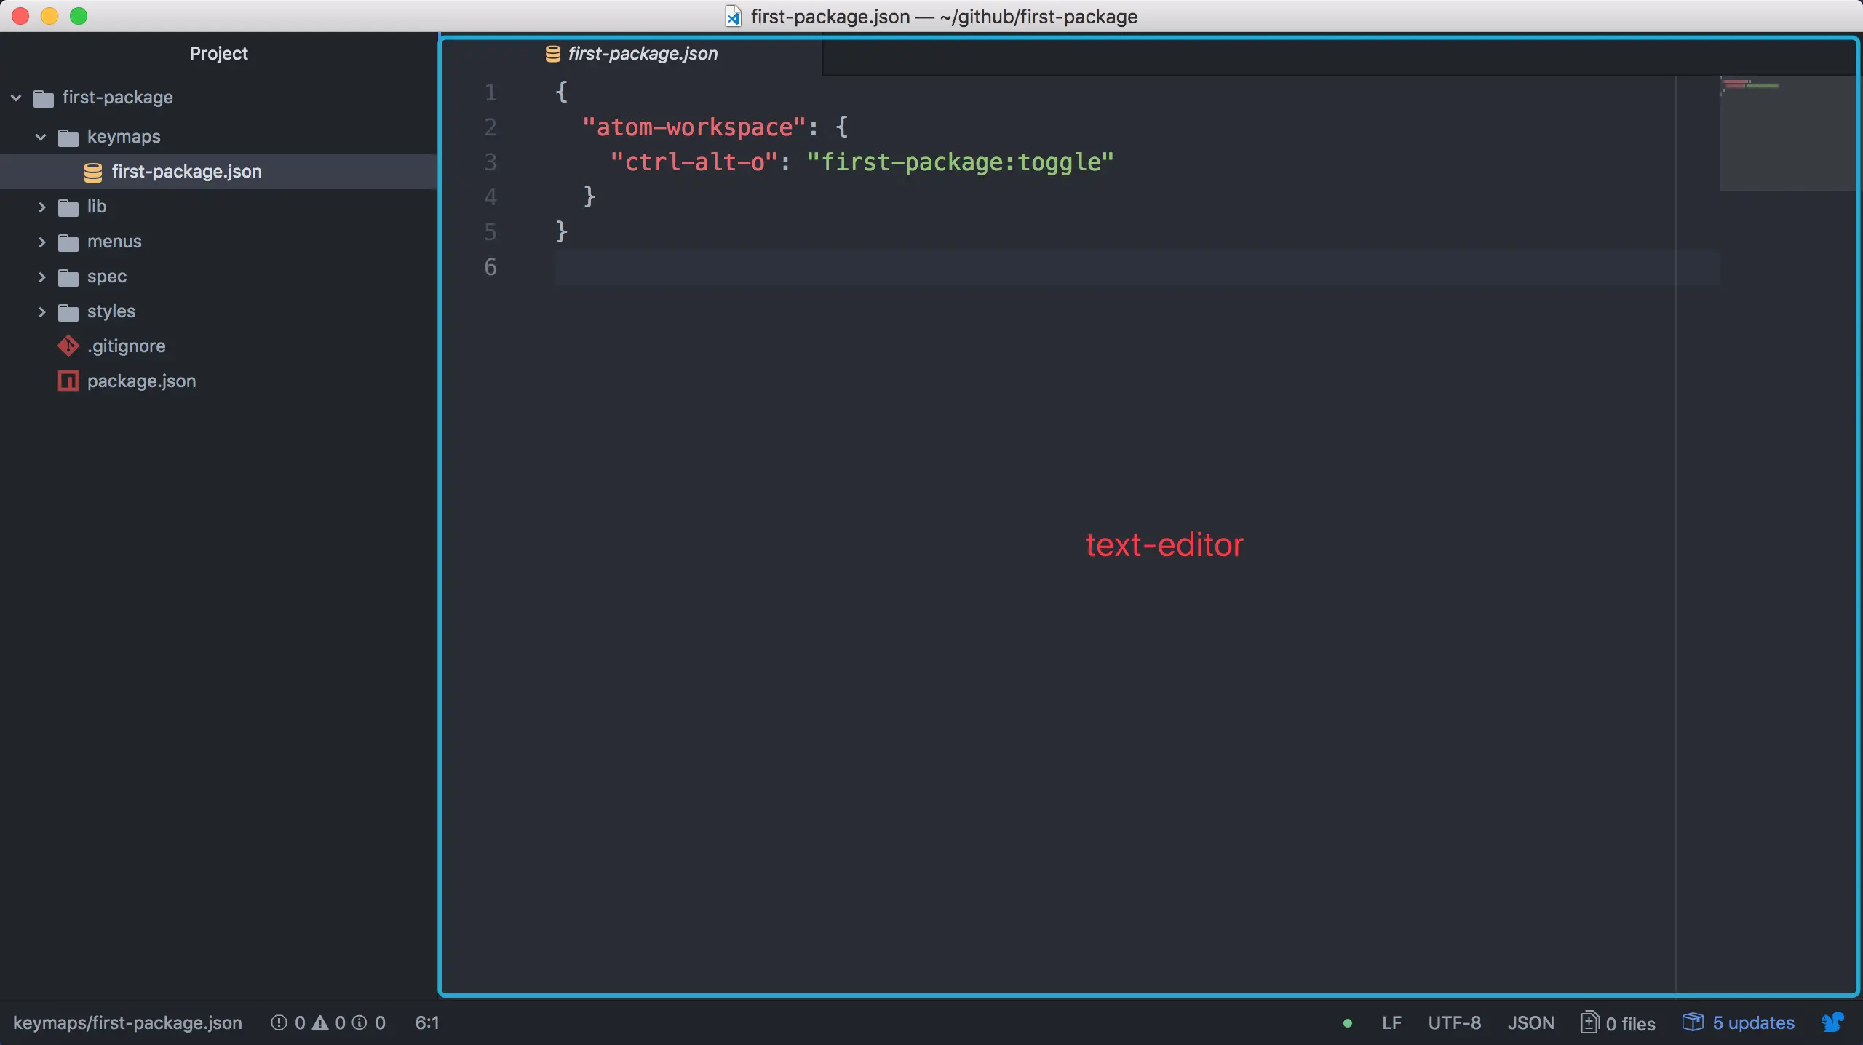Change the JSON grammar selector
Viewport: 1863px width, 1045px height.
(1530, 1022)
